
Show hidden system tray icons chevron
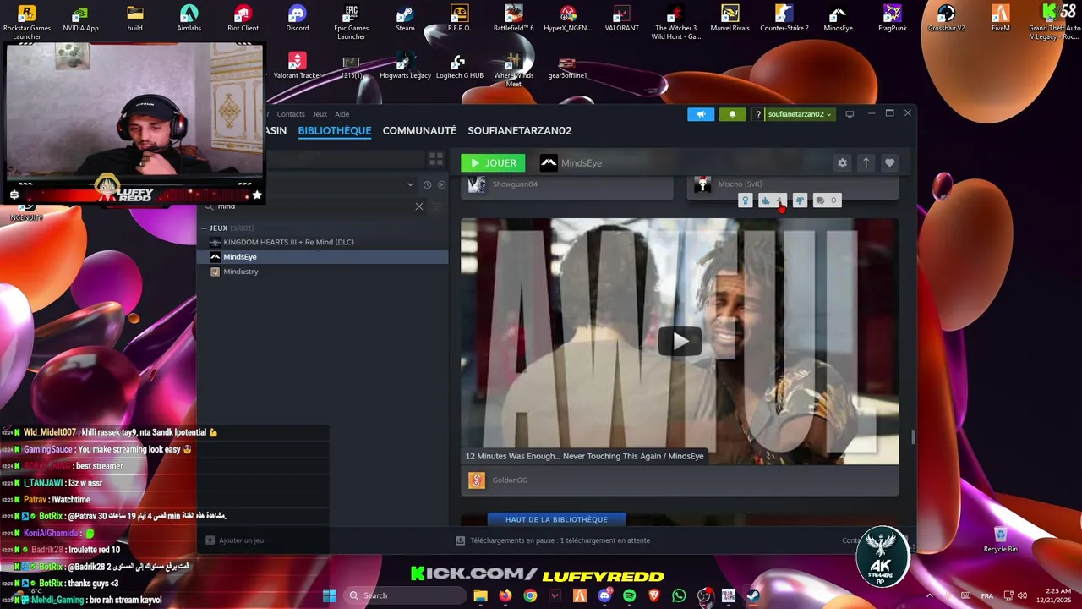930,595
